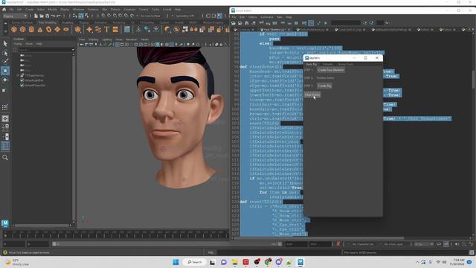Click the MEL command line input
The height and width of the screenshot is (268, 476).
279,252
